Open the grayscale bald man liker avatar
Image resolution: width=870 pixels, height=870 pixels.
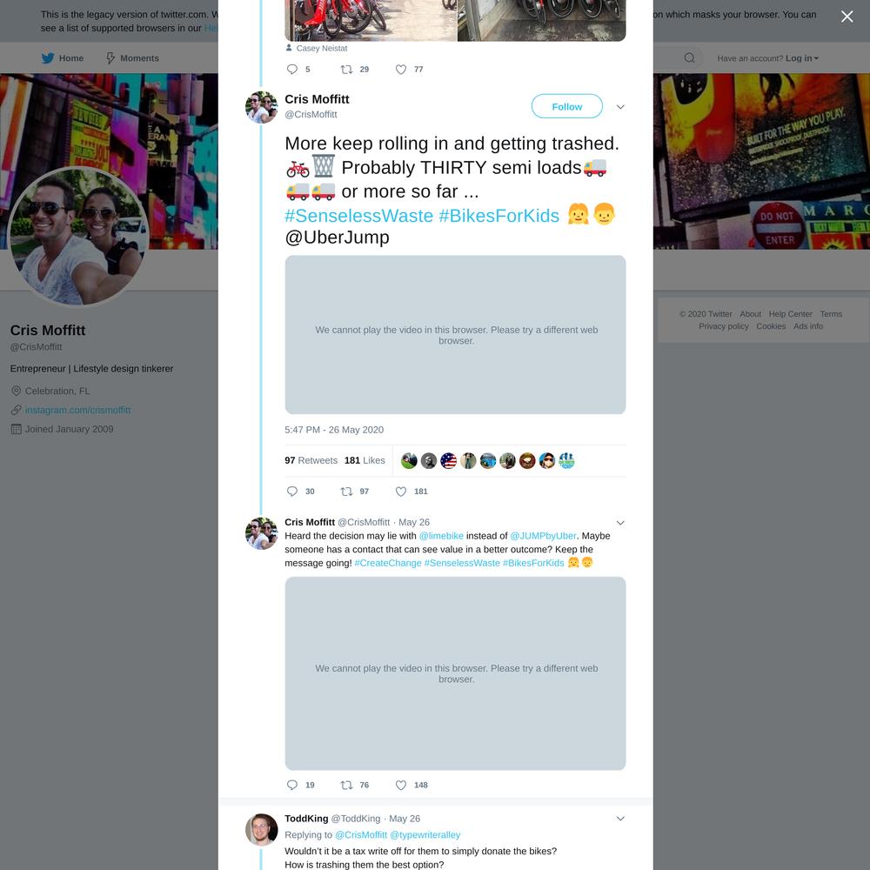tap(428, 460)
